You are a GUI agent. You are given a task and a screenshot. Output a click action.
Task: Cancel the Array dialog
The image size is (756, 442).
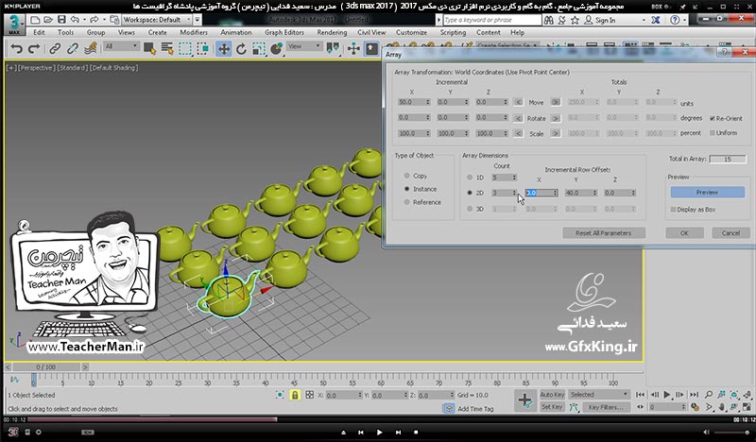point(730,233)
